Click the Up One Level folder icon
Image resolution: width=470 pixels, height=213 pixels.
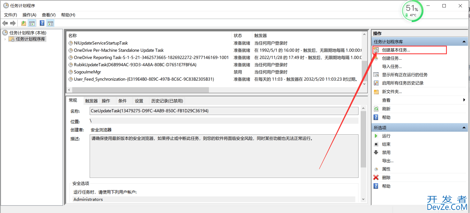(24, 23)
